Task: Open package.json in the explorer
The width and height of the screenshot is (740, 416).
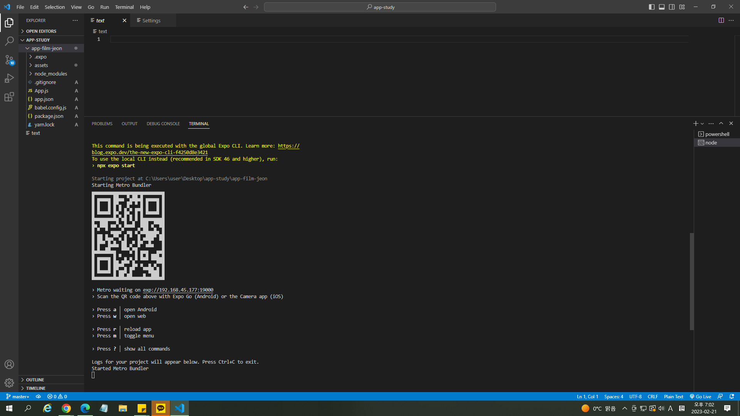Action: click(x=51, y=116)
